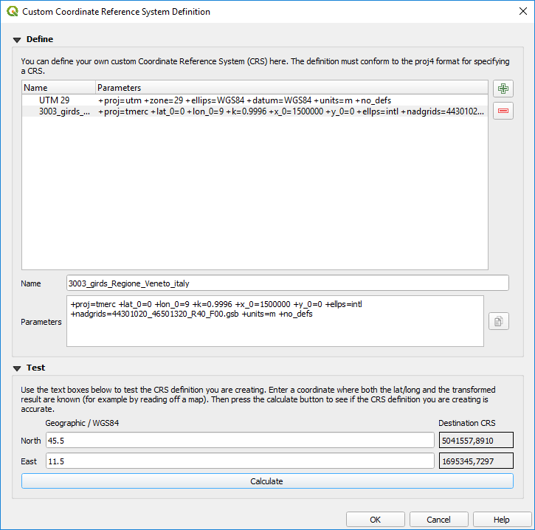
Task: Collapse the Define section
Action: point(17,39)
